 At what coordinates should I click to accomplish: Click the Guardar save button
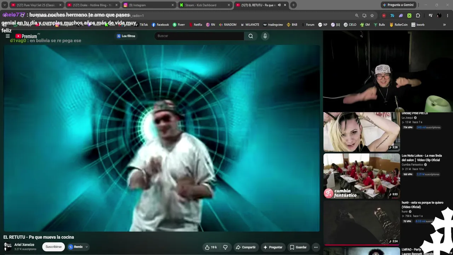tap(298, 247)
